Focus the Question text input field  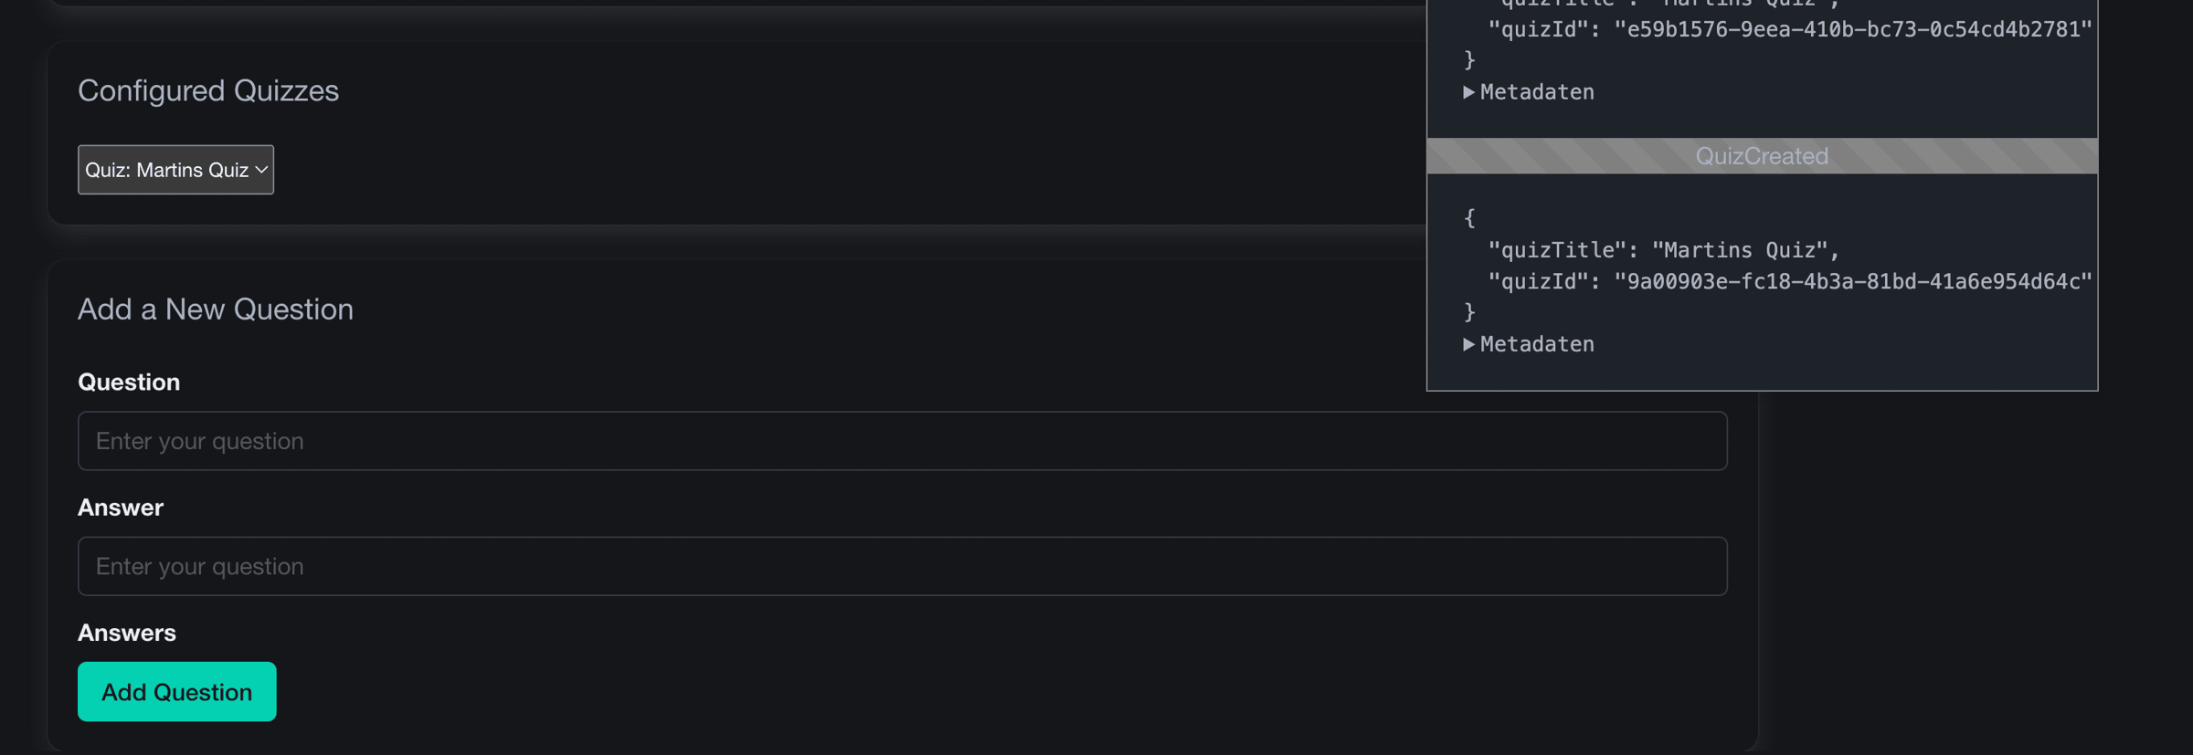902,441
